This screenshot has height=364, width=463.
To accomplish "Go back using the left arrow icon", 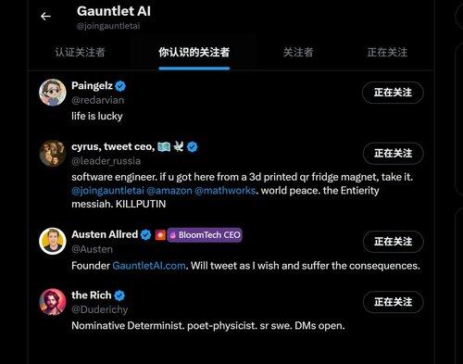I will (x=45, y=16).
